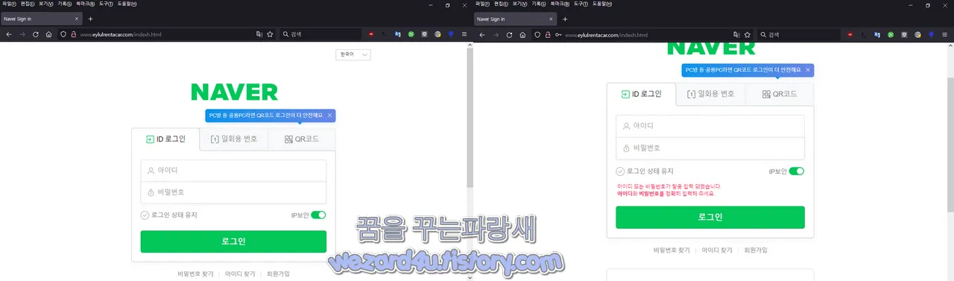Open the home page in the left browser window
This screenshot has height=281, width=954.
pos(48,34)
